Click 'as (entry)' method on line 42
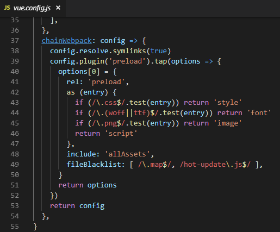The image size is (280, 232). coord(88,92)
